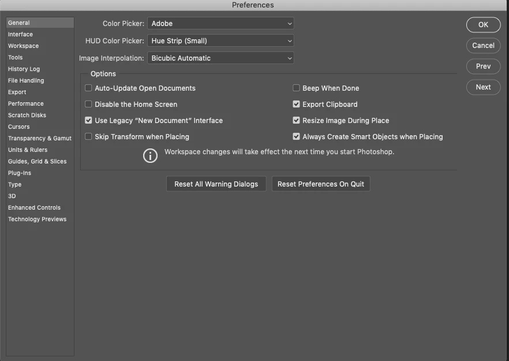The image size is (509, 361).
Task: Enable Auto-Update Open Documents checkbox
Action: pos(88,88)
